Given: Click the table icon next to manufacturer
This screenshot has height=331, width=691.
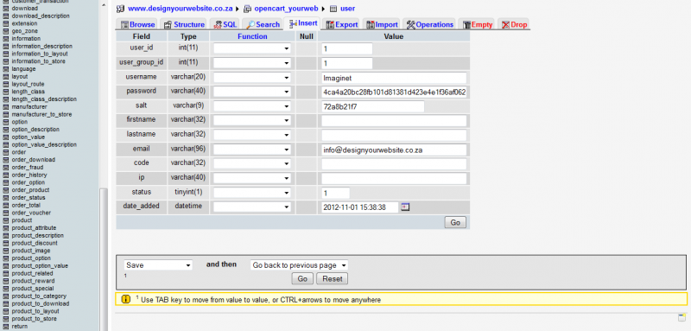Looking at the screenshot, I should [6, 107].
